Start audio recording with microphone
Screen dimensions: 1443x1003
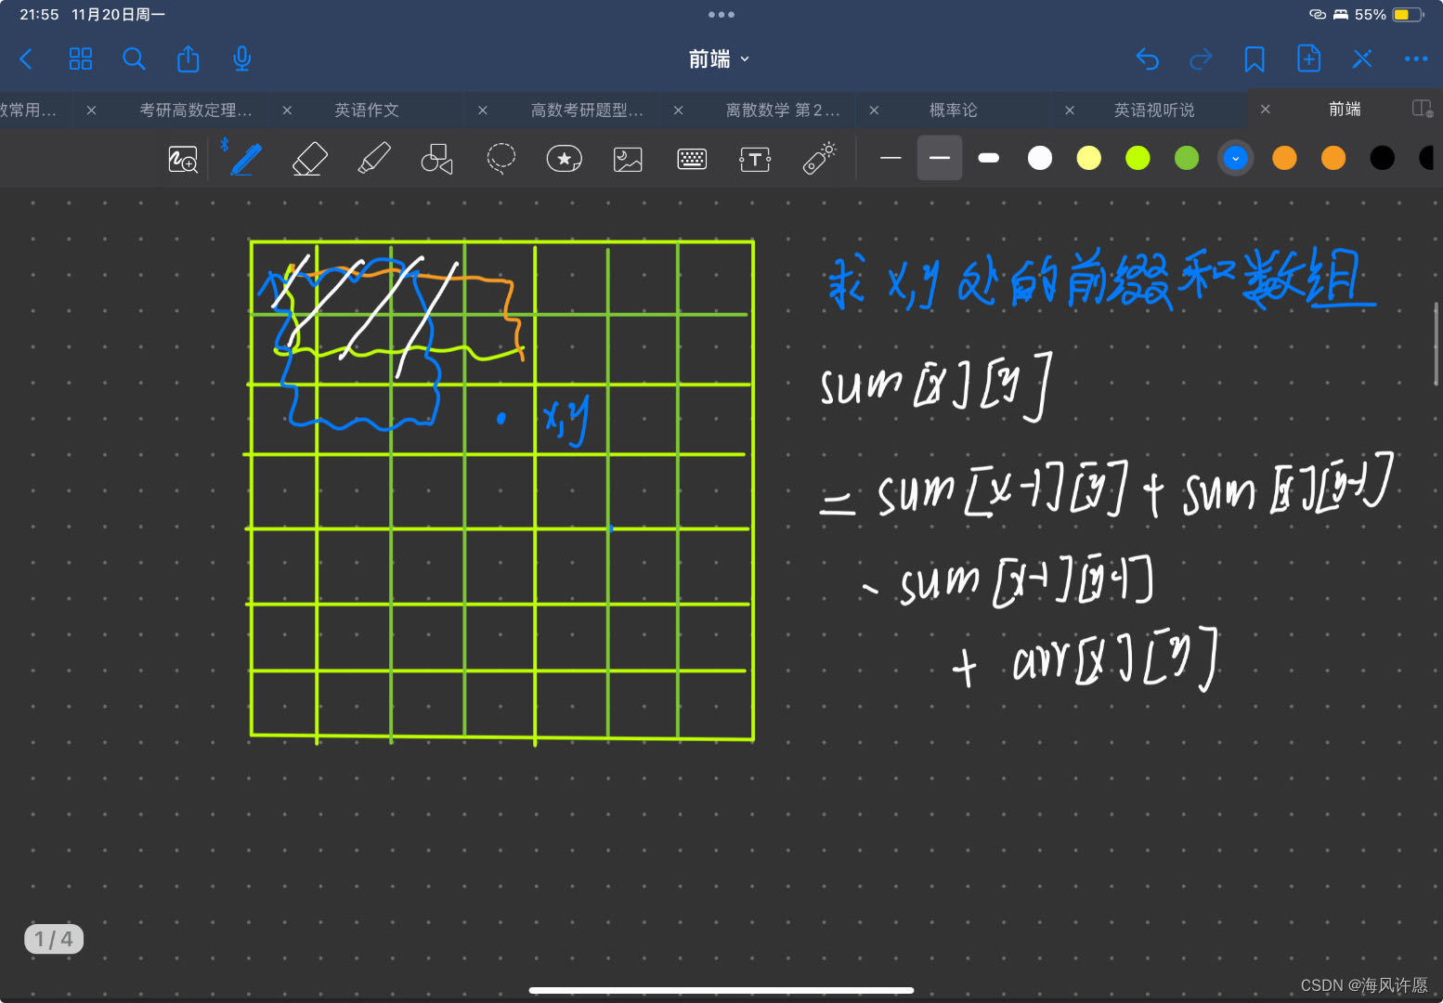point(242,59)
